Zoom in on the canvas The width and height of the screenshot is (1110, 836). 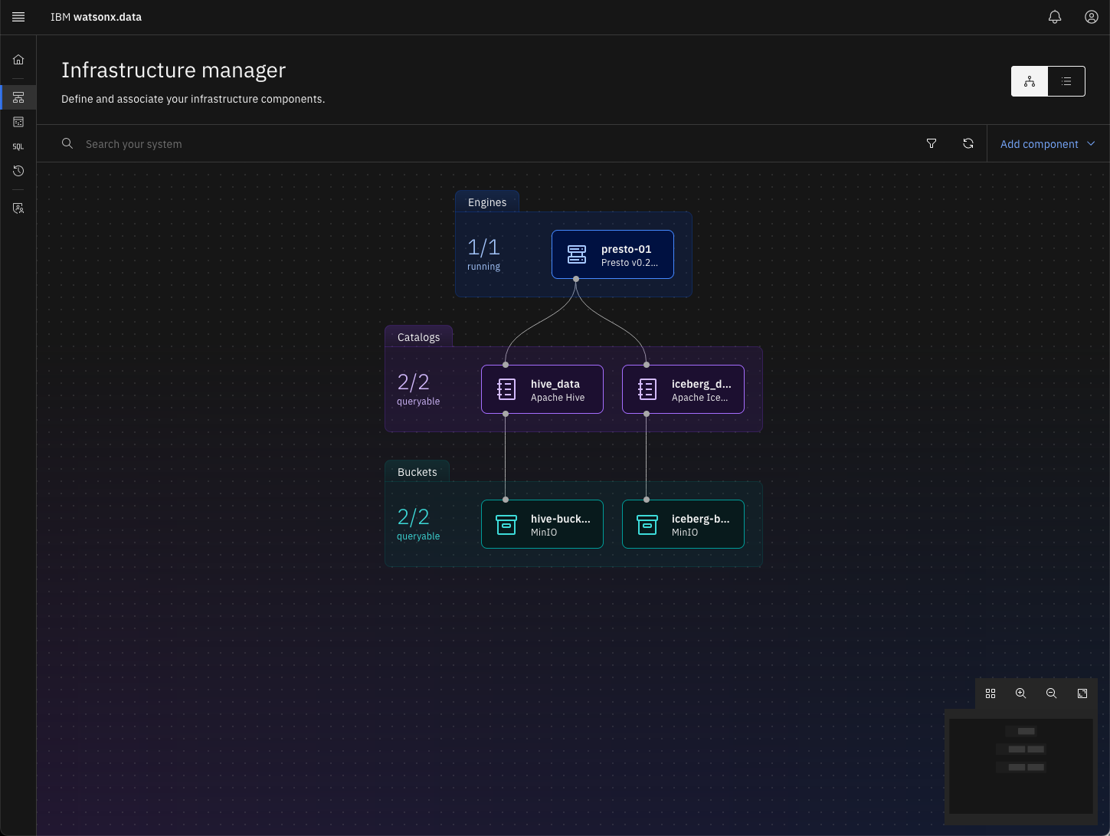[x=1021, y=693]
